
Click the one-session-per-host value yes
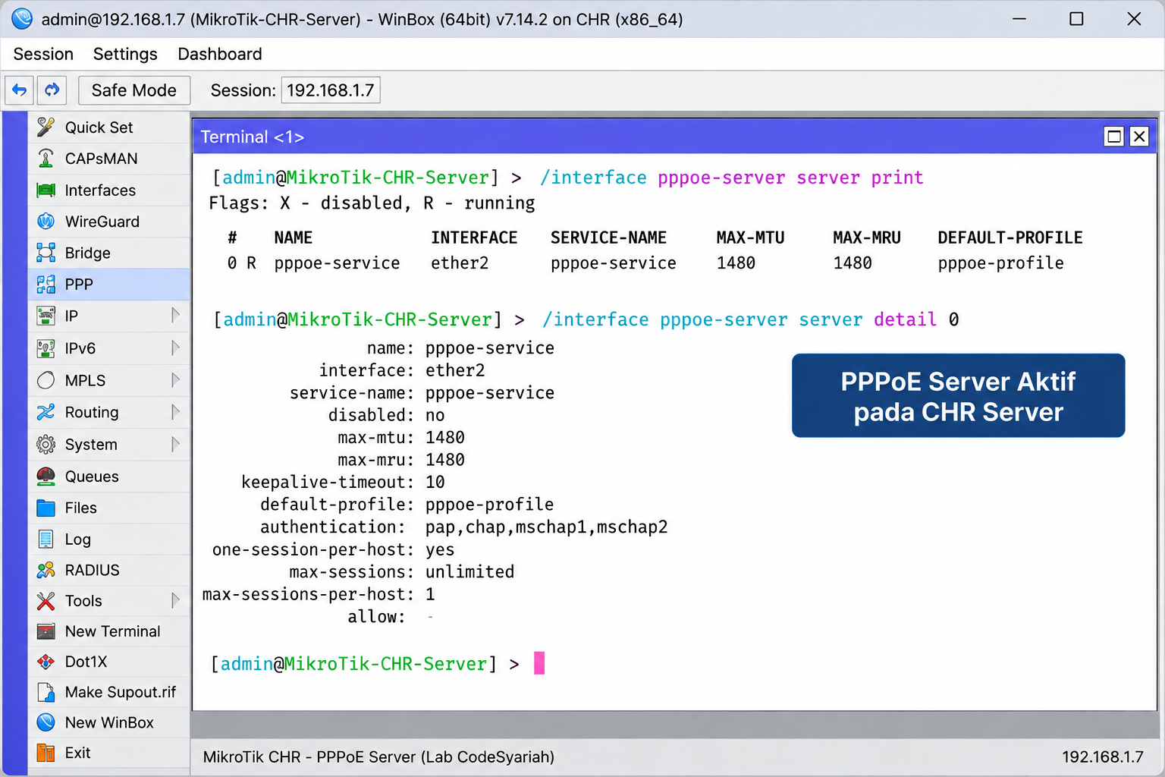pos(440,549)
